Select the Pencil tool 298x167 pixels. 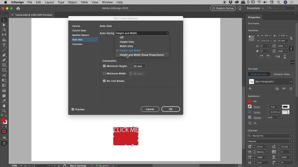[4, 60]
